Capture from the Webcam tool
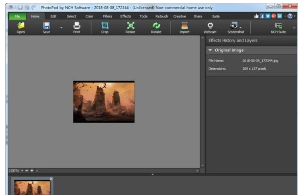 [x=210, y=27]
